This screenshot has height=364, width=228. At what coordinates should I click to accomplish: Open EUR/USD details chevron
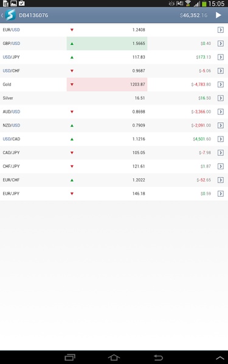[x=221, y=30]
